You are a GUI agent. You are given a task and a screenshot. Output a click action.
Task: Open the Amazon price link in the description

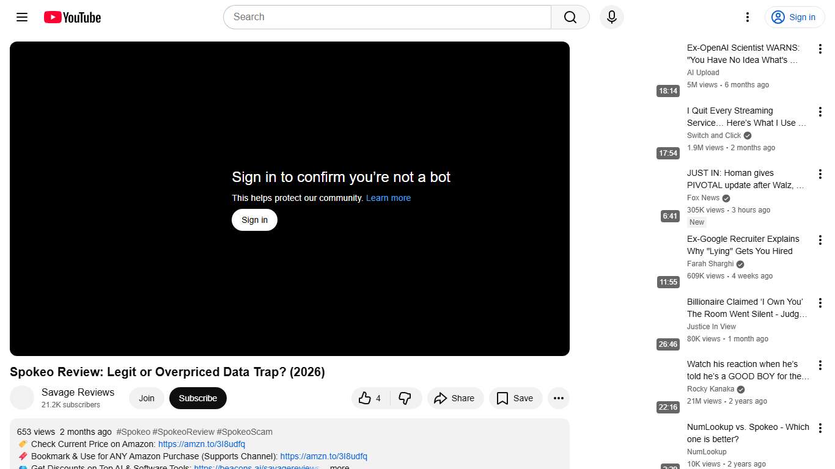click(201, 444)
